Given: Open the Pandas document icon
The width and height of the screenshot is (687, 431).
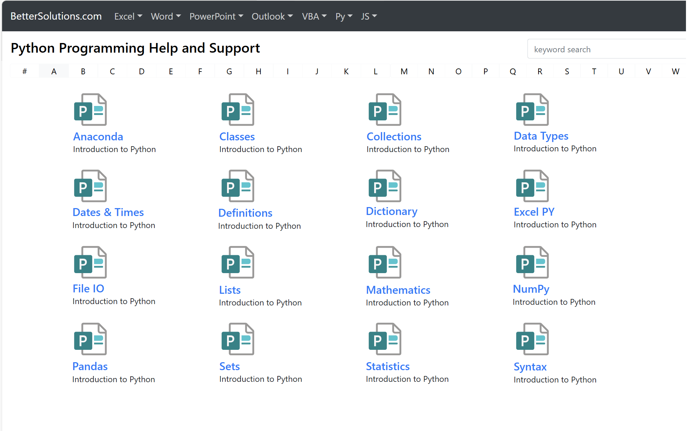Looking at the screenshot, I should pyautogui.click(x=90, y=339).
